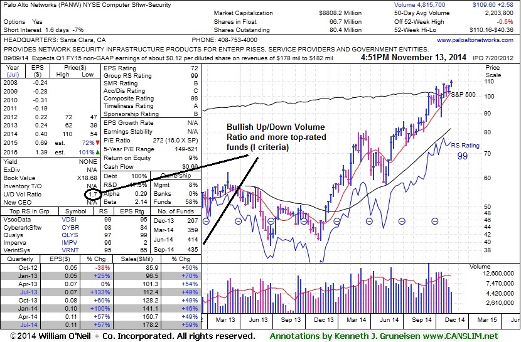
Task: Click the green up arrow beside 101%
Action: point(98,152)
